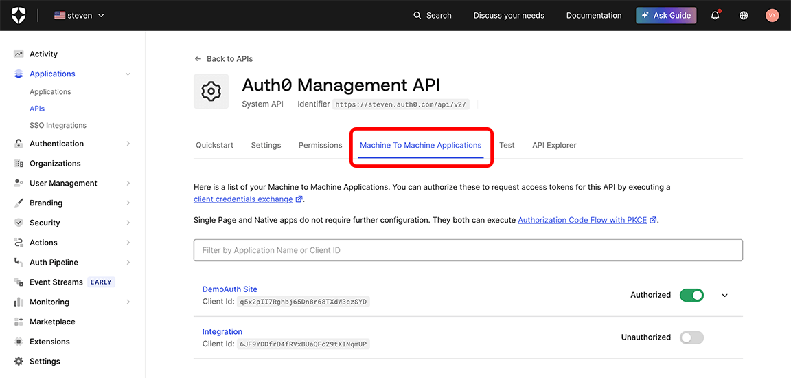Screen dimensions: 791x378
Task: Open the VY user avatar
Action: pyautogui.click(x=772, y=16)
